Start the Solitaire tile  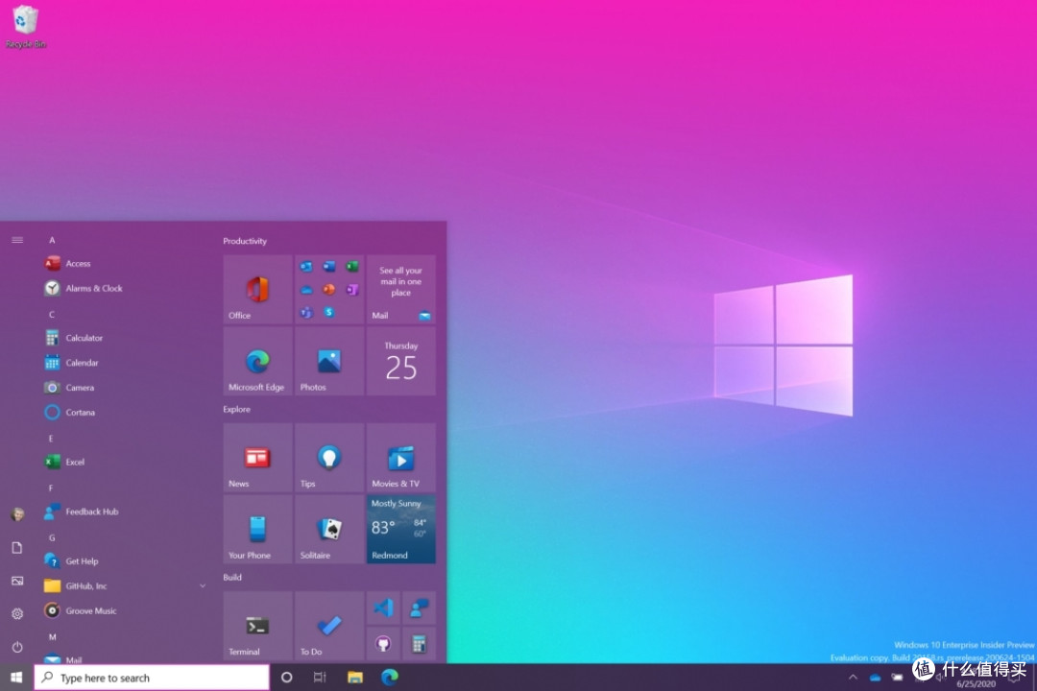328,530
